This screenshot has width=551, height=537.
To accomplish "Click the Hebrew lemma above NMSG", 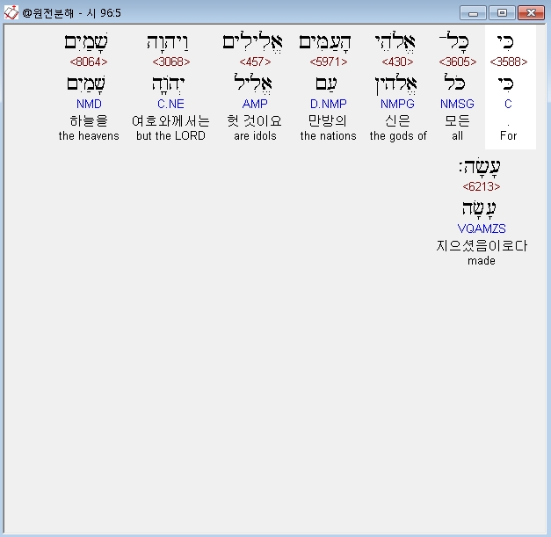I will 454,83.
